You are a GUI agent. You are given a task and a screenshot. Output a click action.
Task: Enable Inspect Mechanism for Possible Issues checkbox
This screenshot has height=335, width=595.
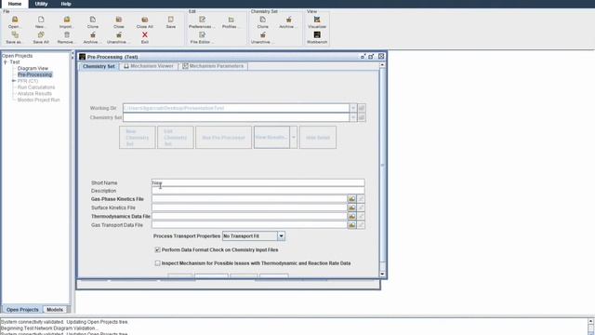(x=157, y=263)
